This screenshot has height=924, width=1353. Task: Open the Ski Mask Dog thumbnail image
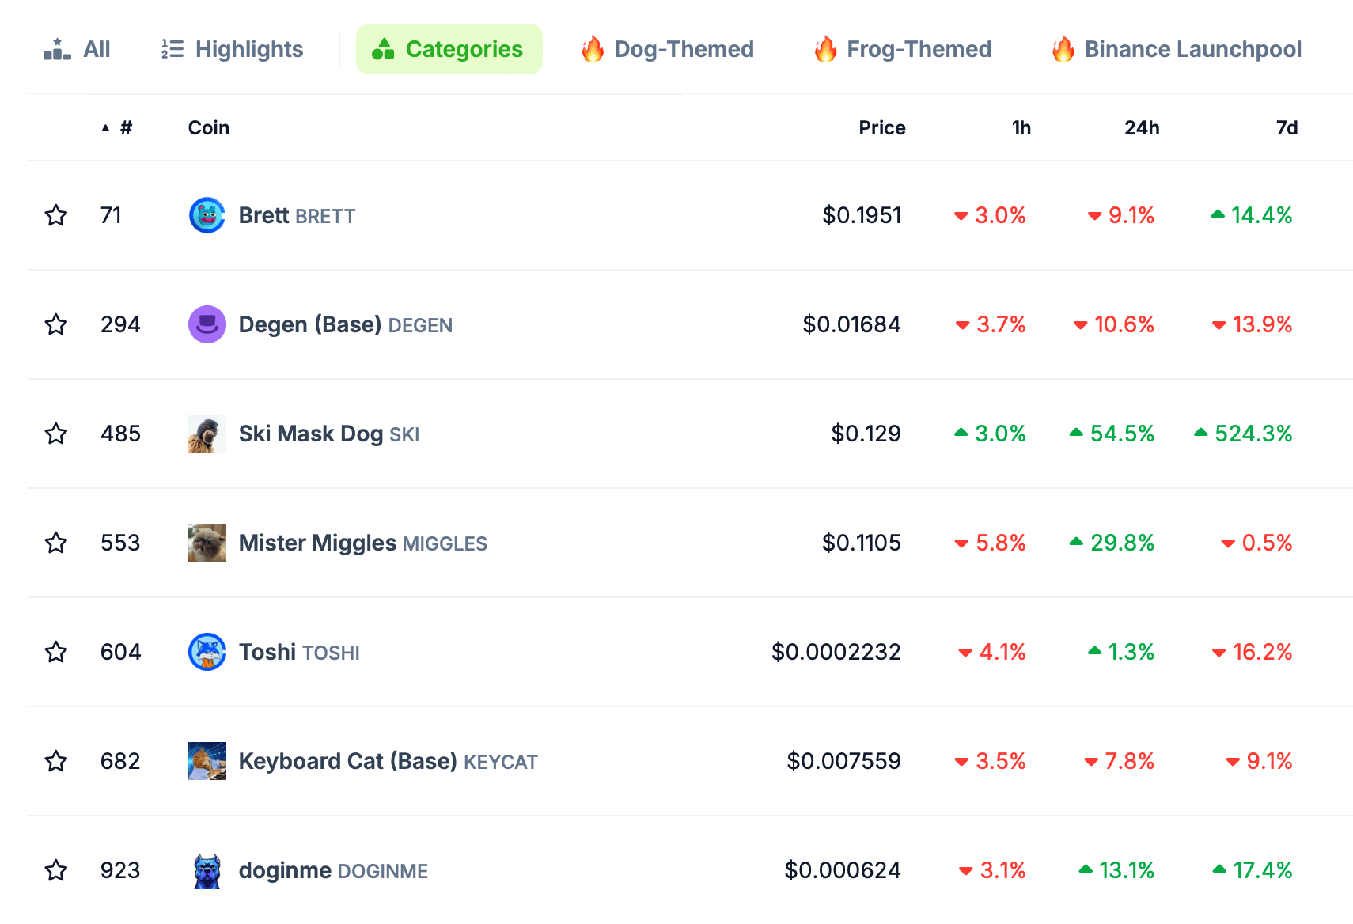207,434
